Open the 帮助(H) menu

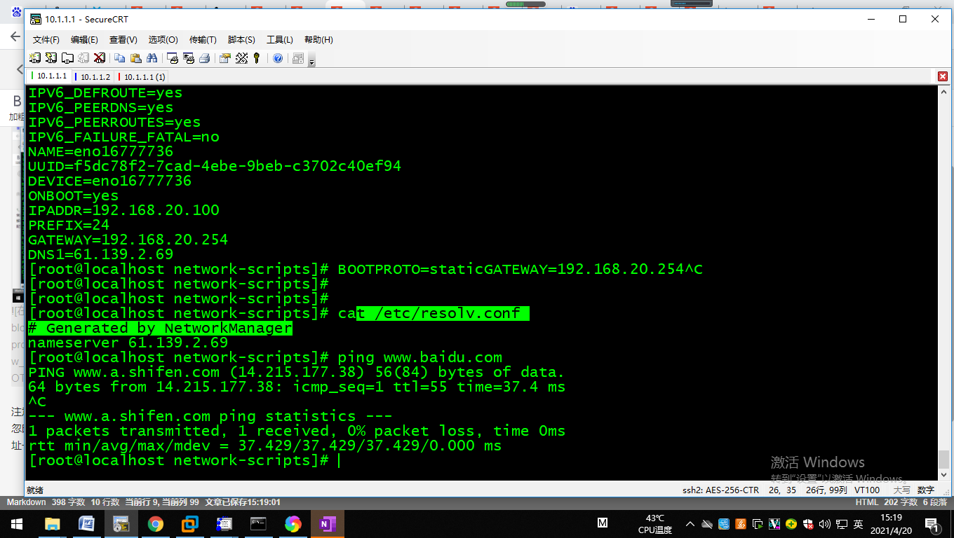(318, 40)
